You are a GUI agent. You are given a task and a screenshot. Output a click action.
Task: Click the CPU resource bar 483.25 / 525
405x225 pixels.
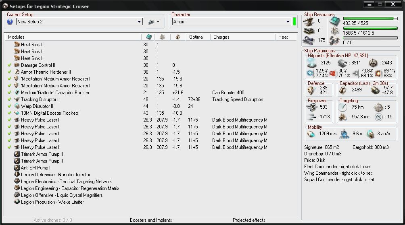pos(370,19)
